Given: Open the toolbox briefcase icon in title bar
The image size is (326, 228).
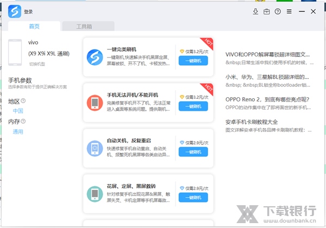Looking at the screenshot, I should 267,11.
